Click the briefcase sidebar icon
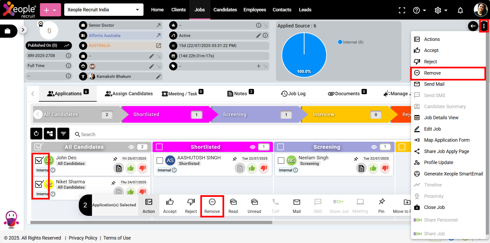 [8, 31]
